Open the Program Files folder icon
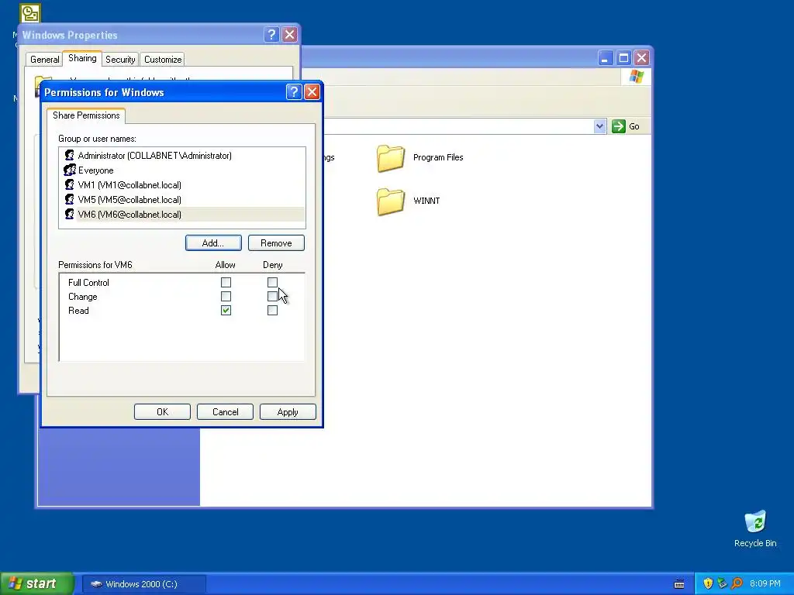 pos(391,158)
